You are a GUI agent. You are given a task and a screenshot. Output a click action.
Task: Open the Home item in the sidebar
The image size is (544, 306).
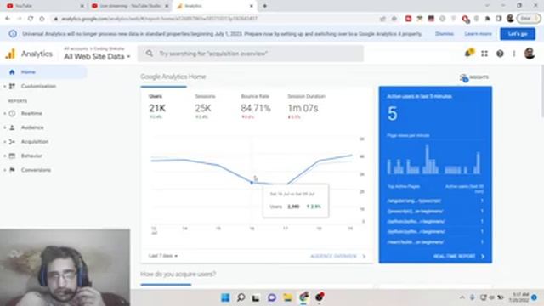click(x=43, y=72)
